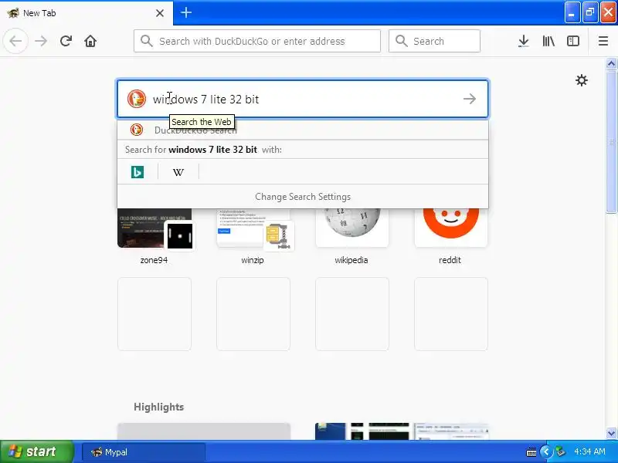The image size is (618, 463).
Task: Open the Library bookshelf icon
Action: pos(548,41)
